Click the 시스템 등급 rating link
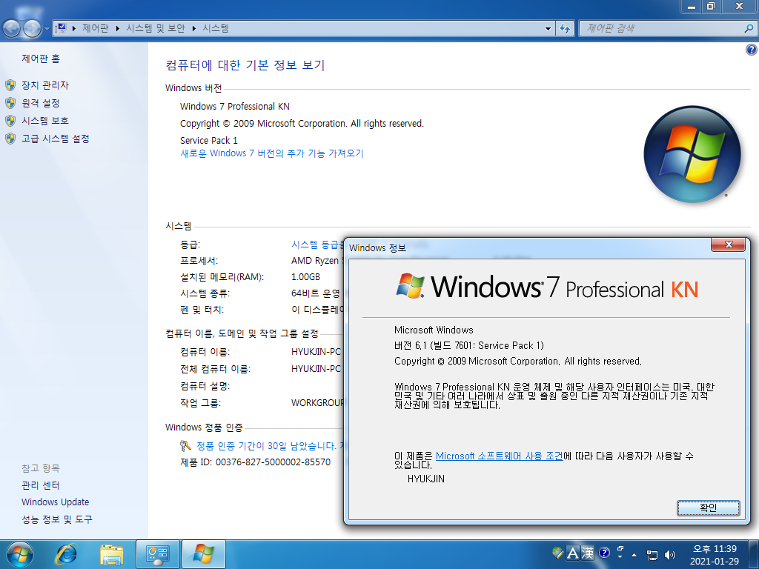 point(317,244)
